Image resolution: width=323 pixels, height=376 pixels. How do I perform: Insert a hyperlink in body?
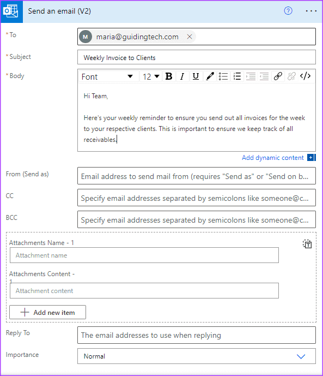(x=278, y=76)
